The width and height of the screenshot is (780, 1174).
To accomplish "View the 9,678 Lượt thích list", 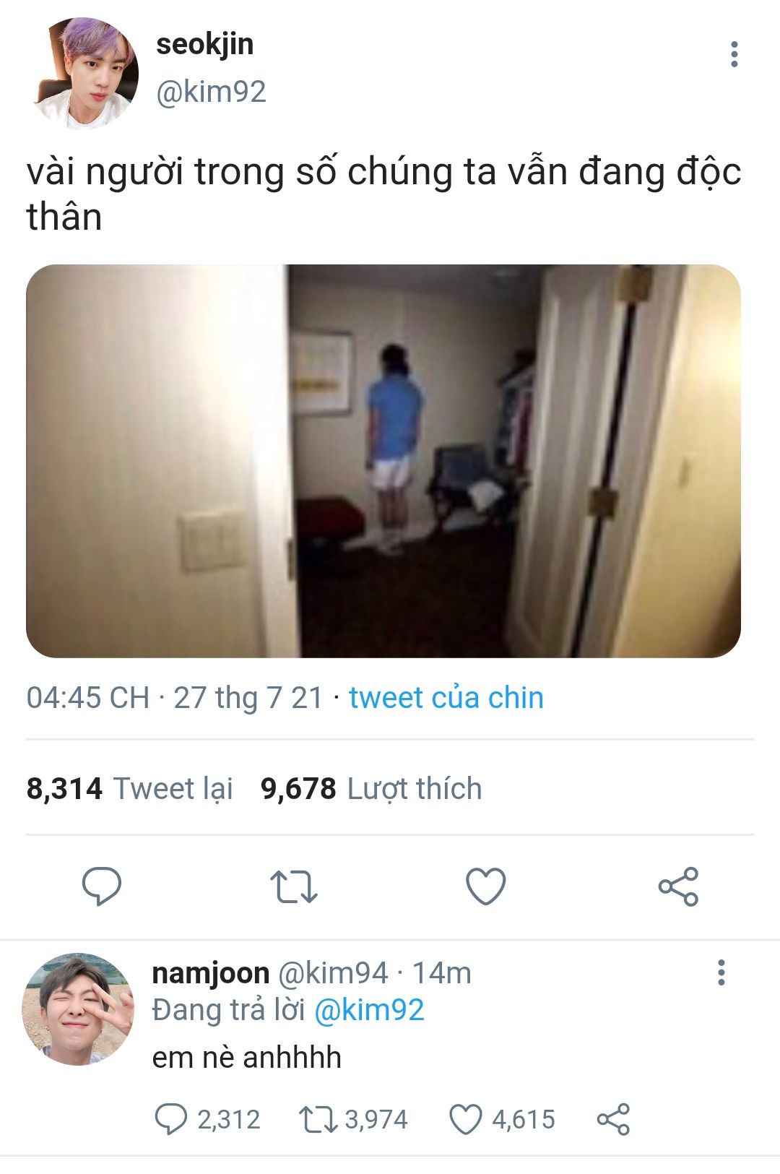I will 371,789.
